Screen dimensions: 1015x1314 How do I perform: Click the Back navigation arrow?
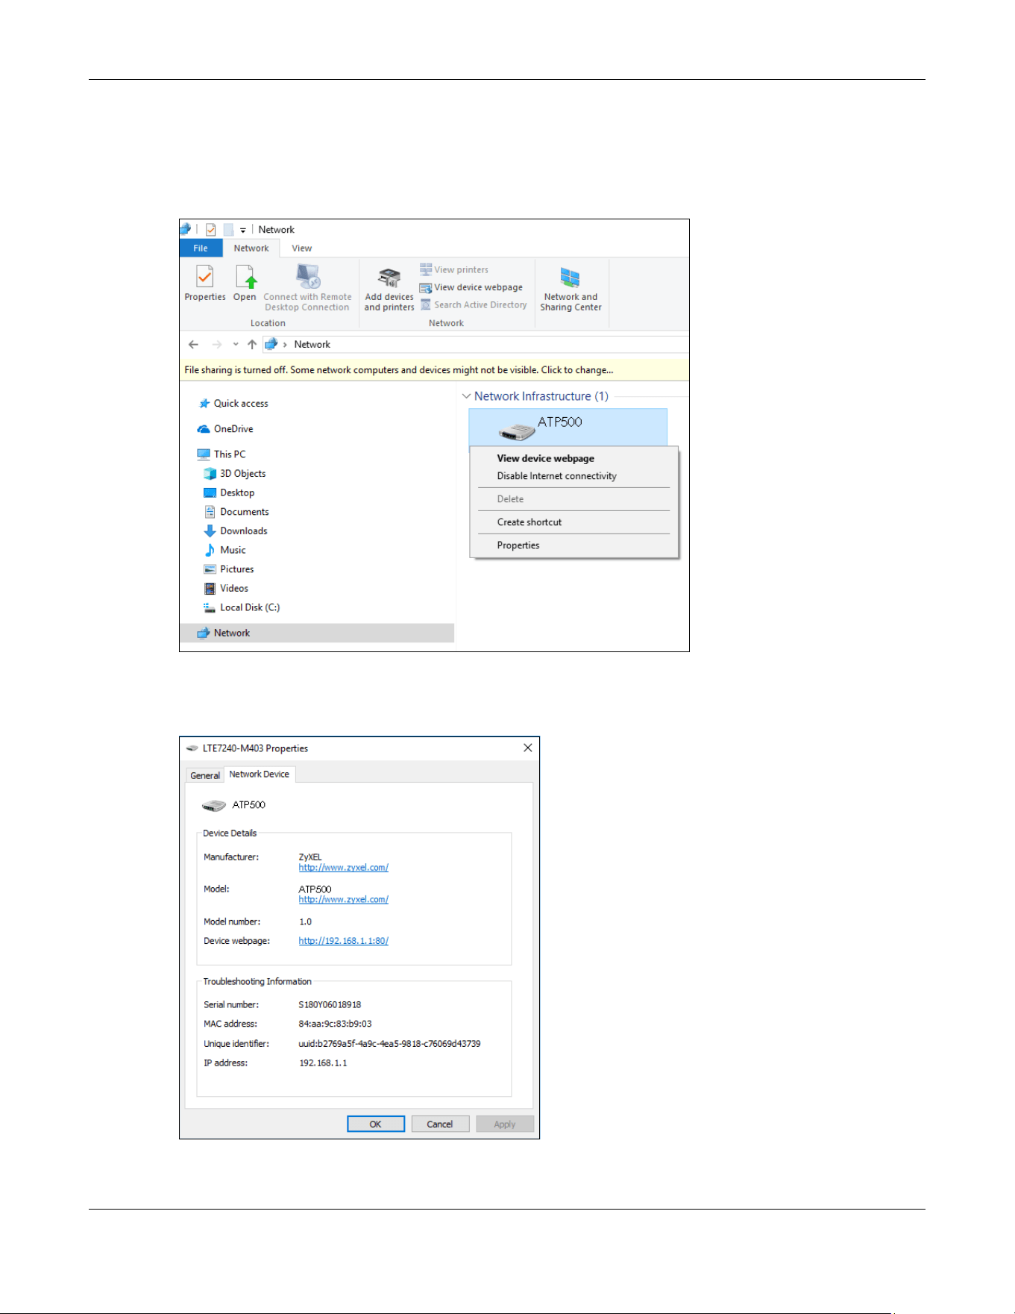tap(194, 344)
